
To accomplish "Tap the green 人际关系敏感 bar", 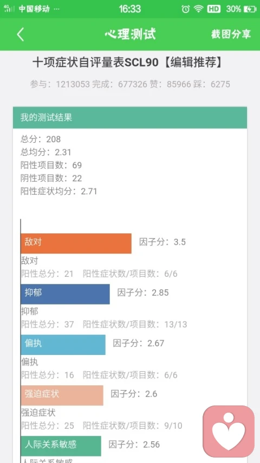I will pos(61,446).
